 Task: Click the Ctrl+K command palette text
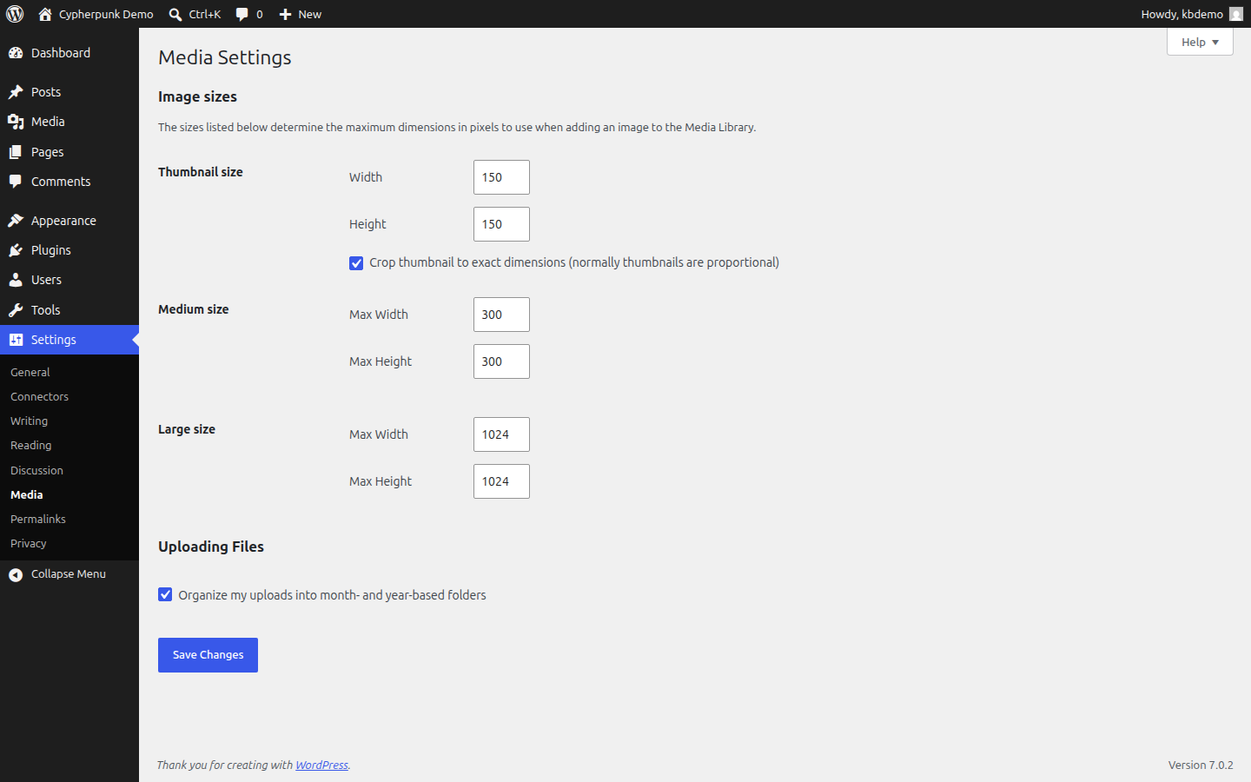pos(205,14)
